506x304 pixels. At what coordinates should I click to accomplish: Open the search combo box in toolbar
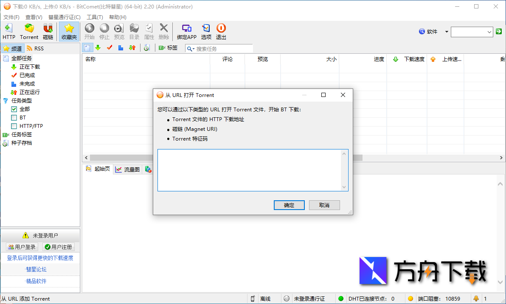(x=489, y=32)
